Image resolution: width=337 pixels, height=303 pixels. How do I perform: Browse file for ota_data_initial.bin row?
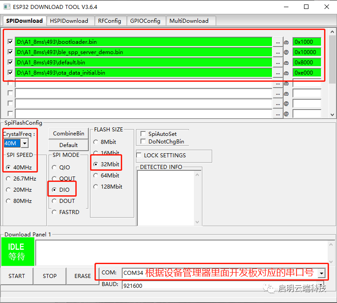click(278, 73)
